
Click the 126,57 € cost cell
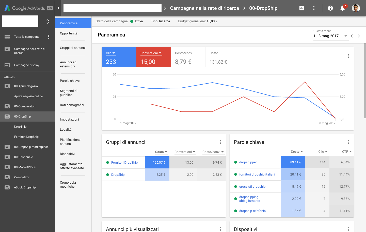[x=157, y=163]
